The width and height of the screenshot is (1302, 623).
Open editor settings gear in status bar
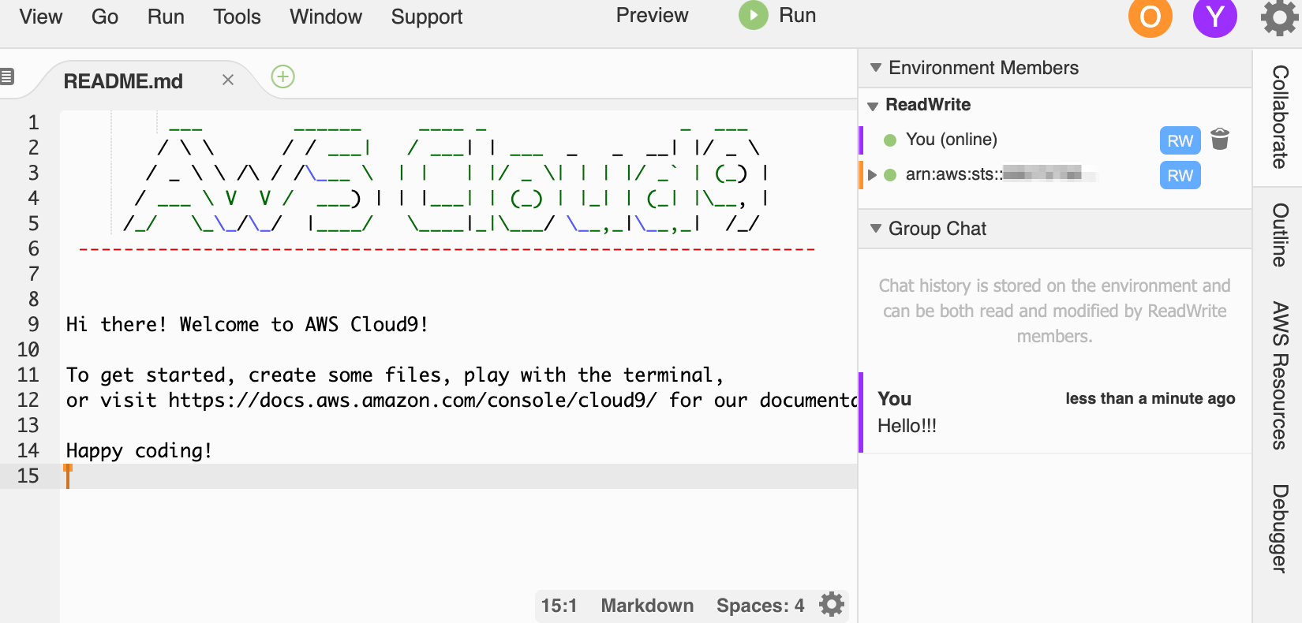832,605
